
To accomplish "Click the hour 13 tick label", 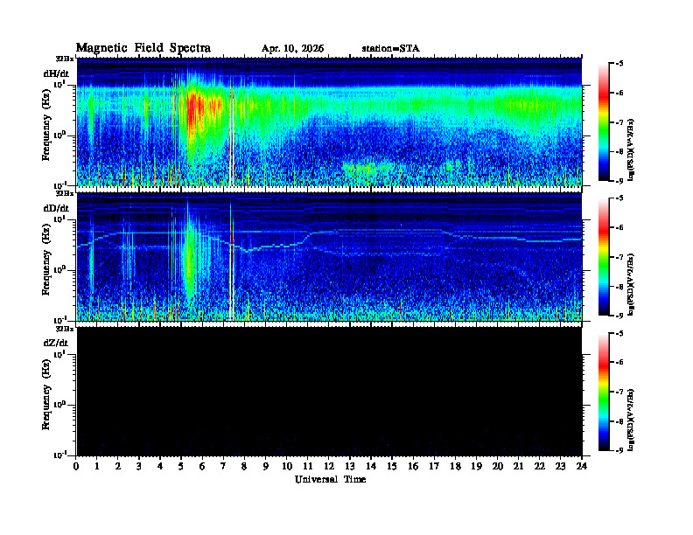I will (350, 466).
